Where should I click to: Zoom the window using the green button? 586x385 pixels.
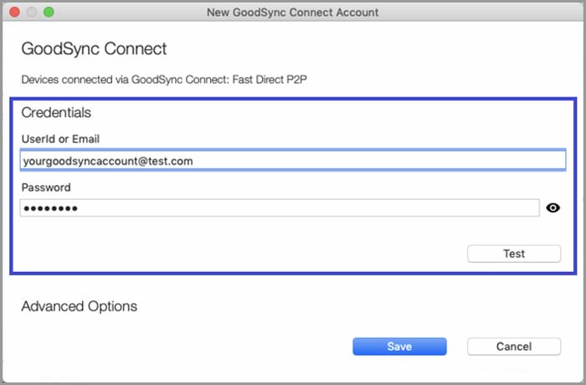(x=48, y=13)
